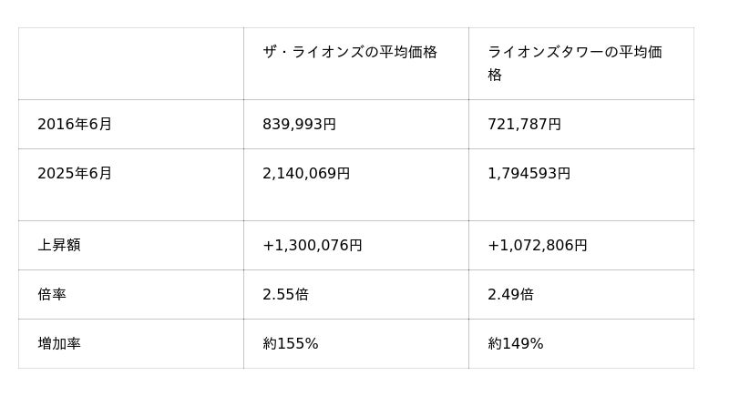Click the empty top-left header cell
729x396 pixels.
(x=130, y=64)
